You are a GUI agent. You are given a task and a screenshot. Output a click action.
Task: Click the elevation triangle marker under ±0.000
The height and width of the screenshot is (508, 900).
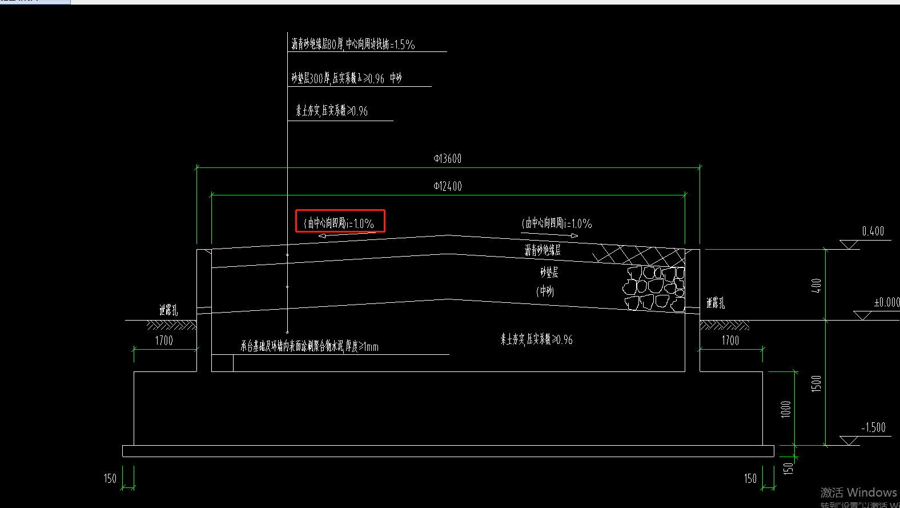[863, 315]
